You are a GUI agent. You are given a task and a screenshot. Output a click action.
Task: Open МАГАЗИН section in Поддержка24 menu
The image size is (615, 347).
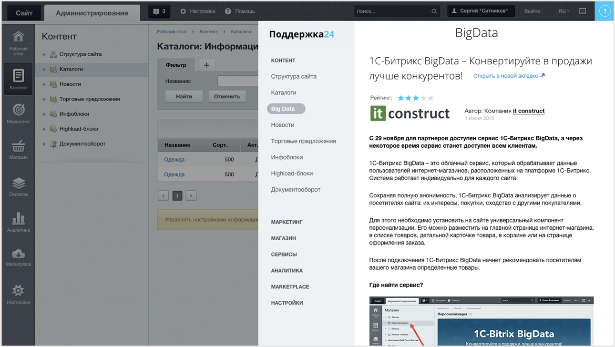click(284, 238)
